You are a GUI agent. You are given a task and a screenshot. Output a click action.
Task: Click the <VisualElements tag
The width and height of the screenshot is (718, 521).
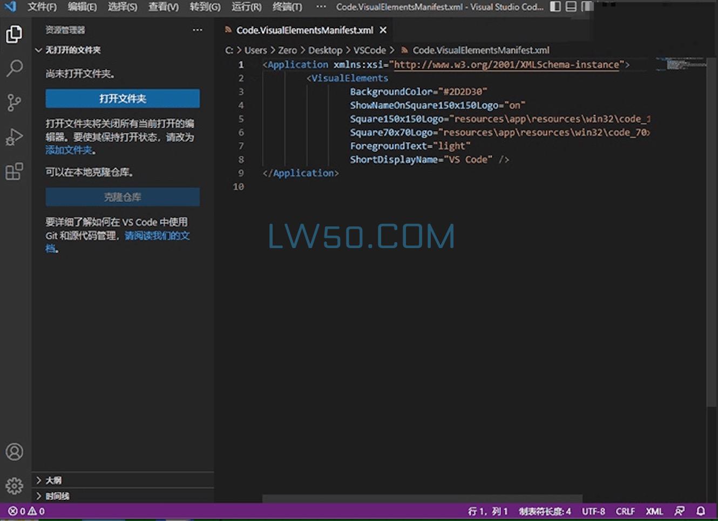coord(347,78)
